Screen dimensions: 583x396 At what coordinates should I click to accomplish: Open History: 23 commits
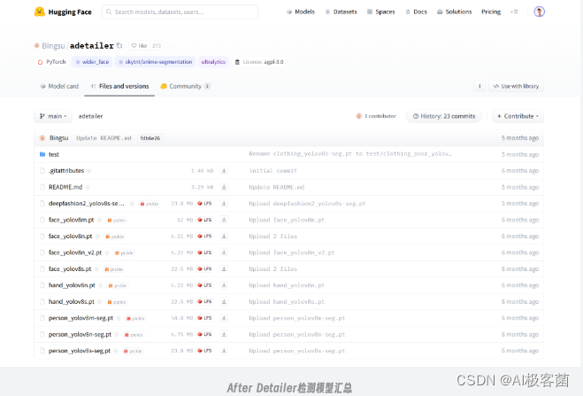tap(444, 116)
